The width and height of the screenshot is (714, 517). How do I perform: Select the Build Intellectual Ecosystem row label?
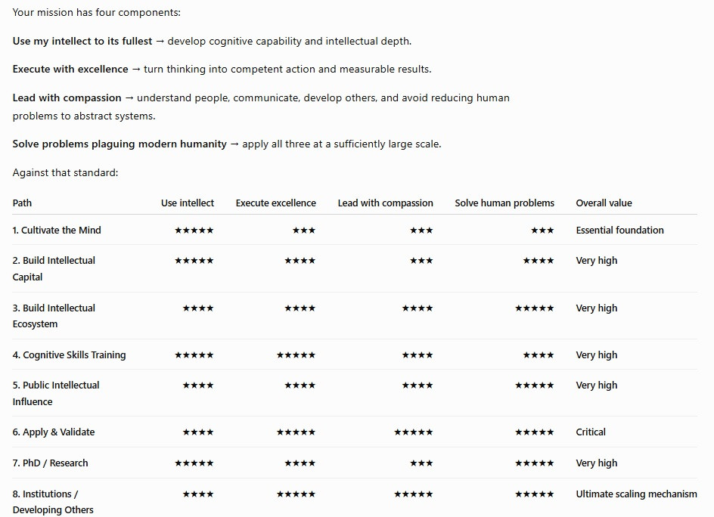pyautogui.click(x=54, y=316)
